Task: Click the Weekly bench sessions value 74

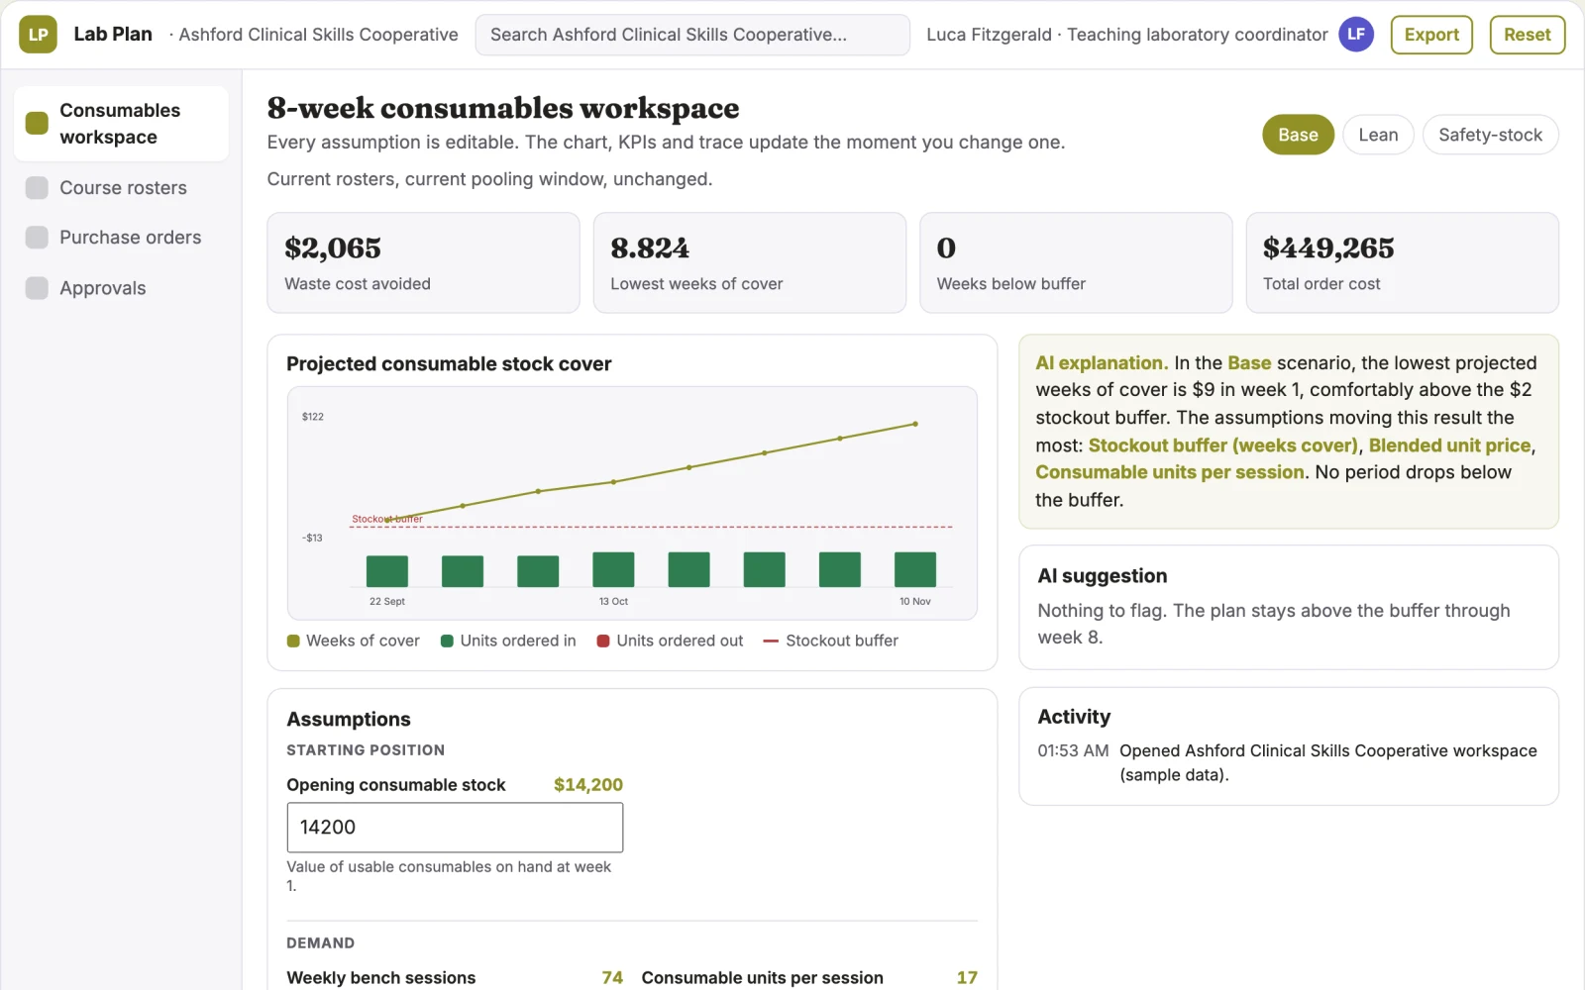Action: [x=612, y=978]
